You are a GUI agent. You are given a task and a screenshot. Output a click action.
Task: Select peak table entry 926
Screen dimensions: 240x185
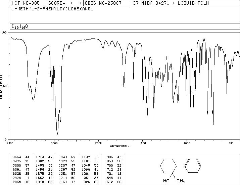[92, 182]
